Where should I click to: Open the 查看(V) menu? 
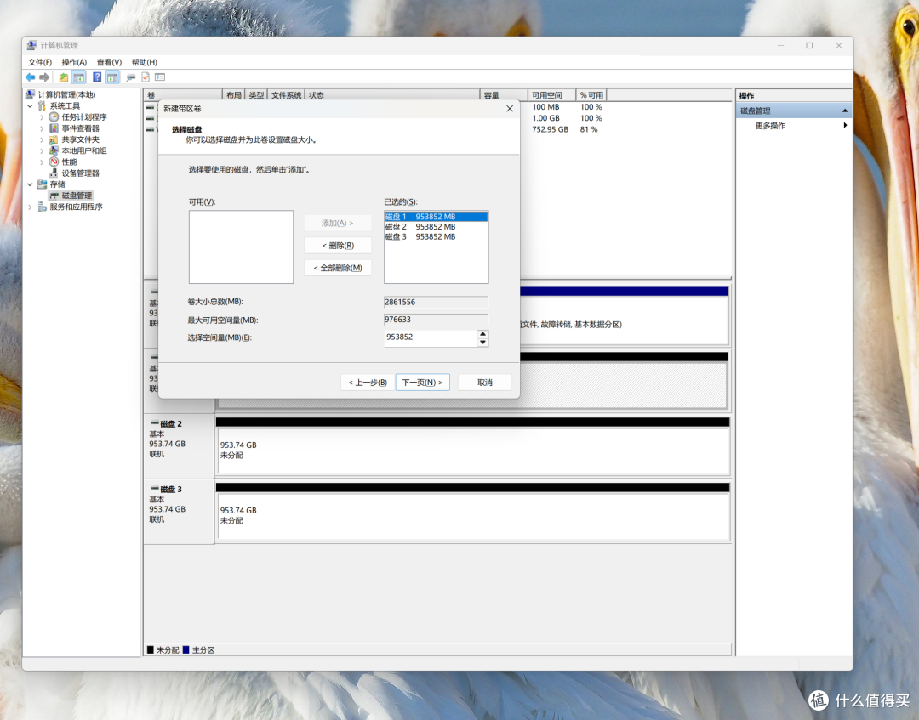(109, 62)
